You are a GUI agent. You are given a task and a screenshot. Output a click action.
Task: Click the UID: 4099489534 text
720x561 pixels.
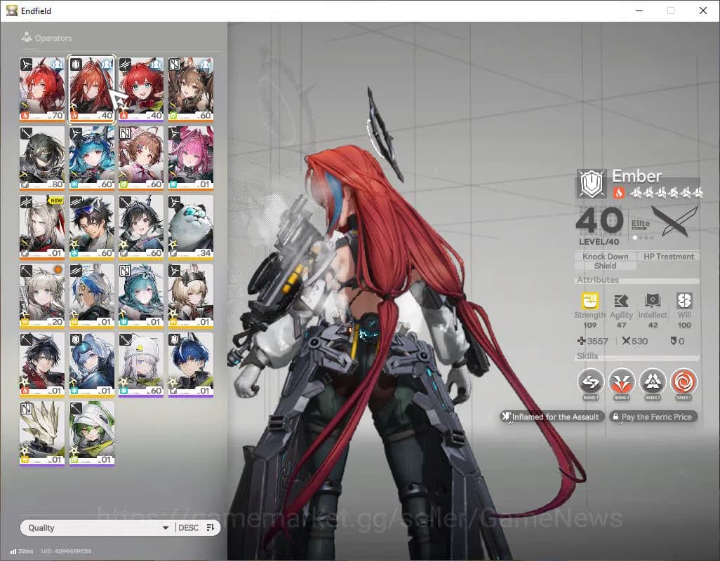tap(66, 551)
